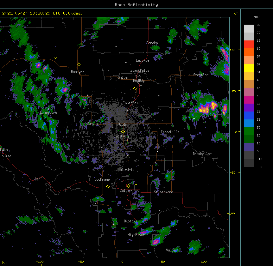The height and width of the screenshot is (266, 273).
Task: Click the yellow diamond marker between Olds and Didsbury
Action: (x=123, y=132)
